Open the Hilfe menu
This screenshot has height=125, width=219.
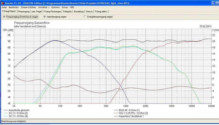72,7
